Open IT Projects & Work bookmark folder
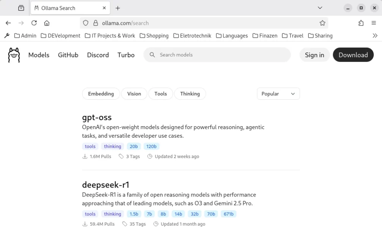The image size is (382, 236). [x=110, y=35]
